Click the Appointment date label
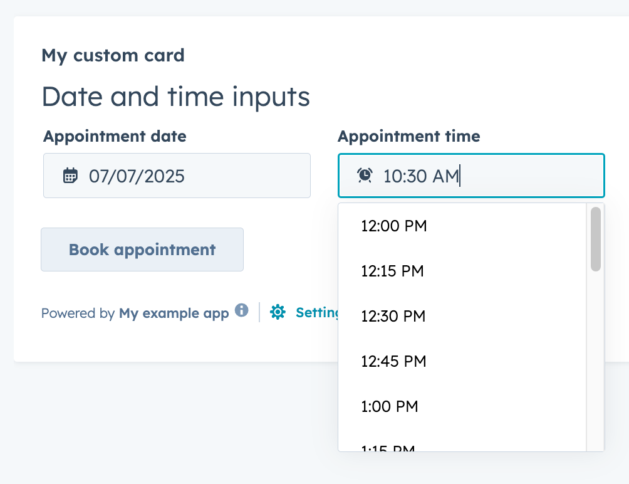The height and width of the screenshot is (484, 629). pyautogui.click(x=115, y=136)
